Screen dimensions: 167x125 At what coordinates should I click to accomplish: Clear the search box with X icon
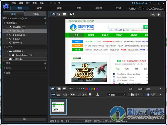click(124, 95)
